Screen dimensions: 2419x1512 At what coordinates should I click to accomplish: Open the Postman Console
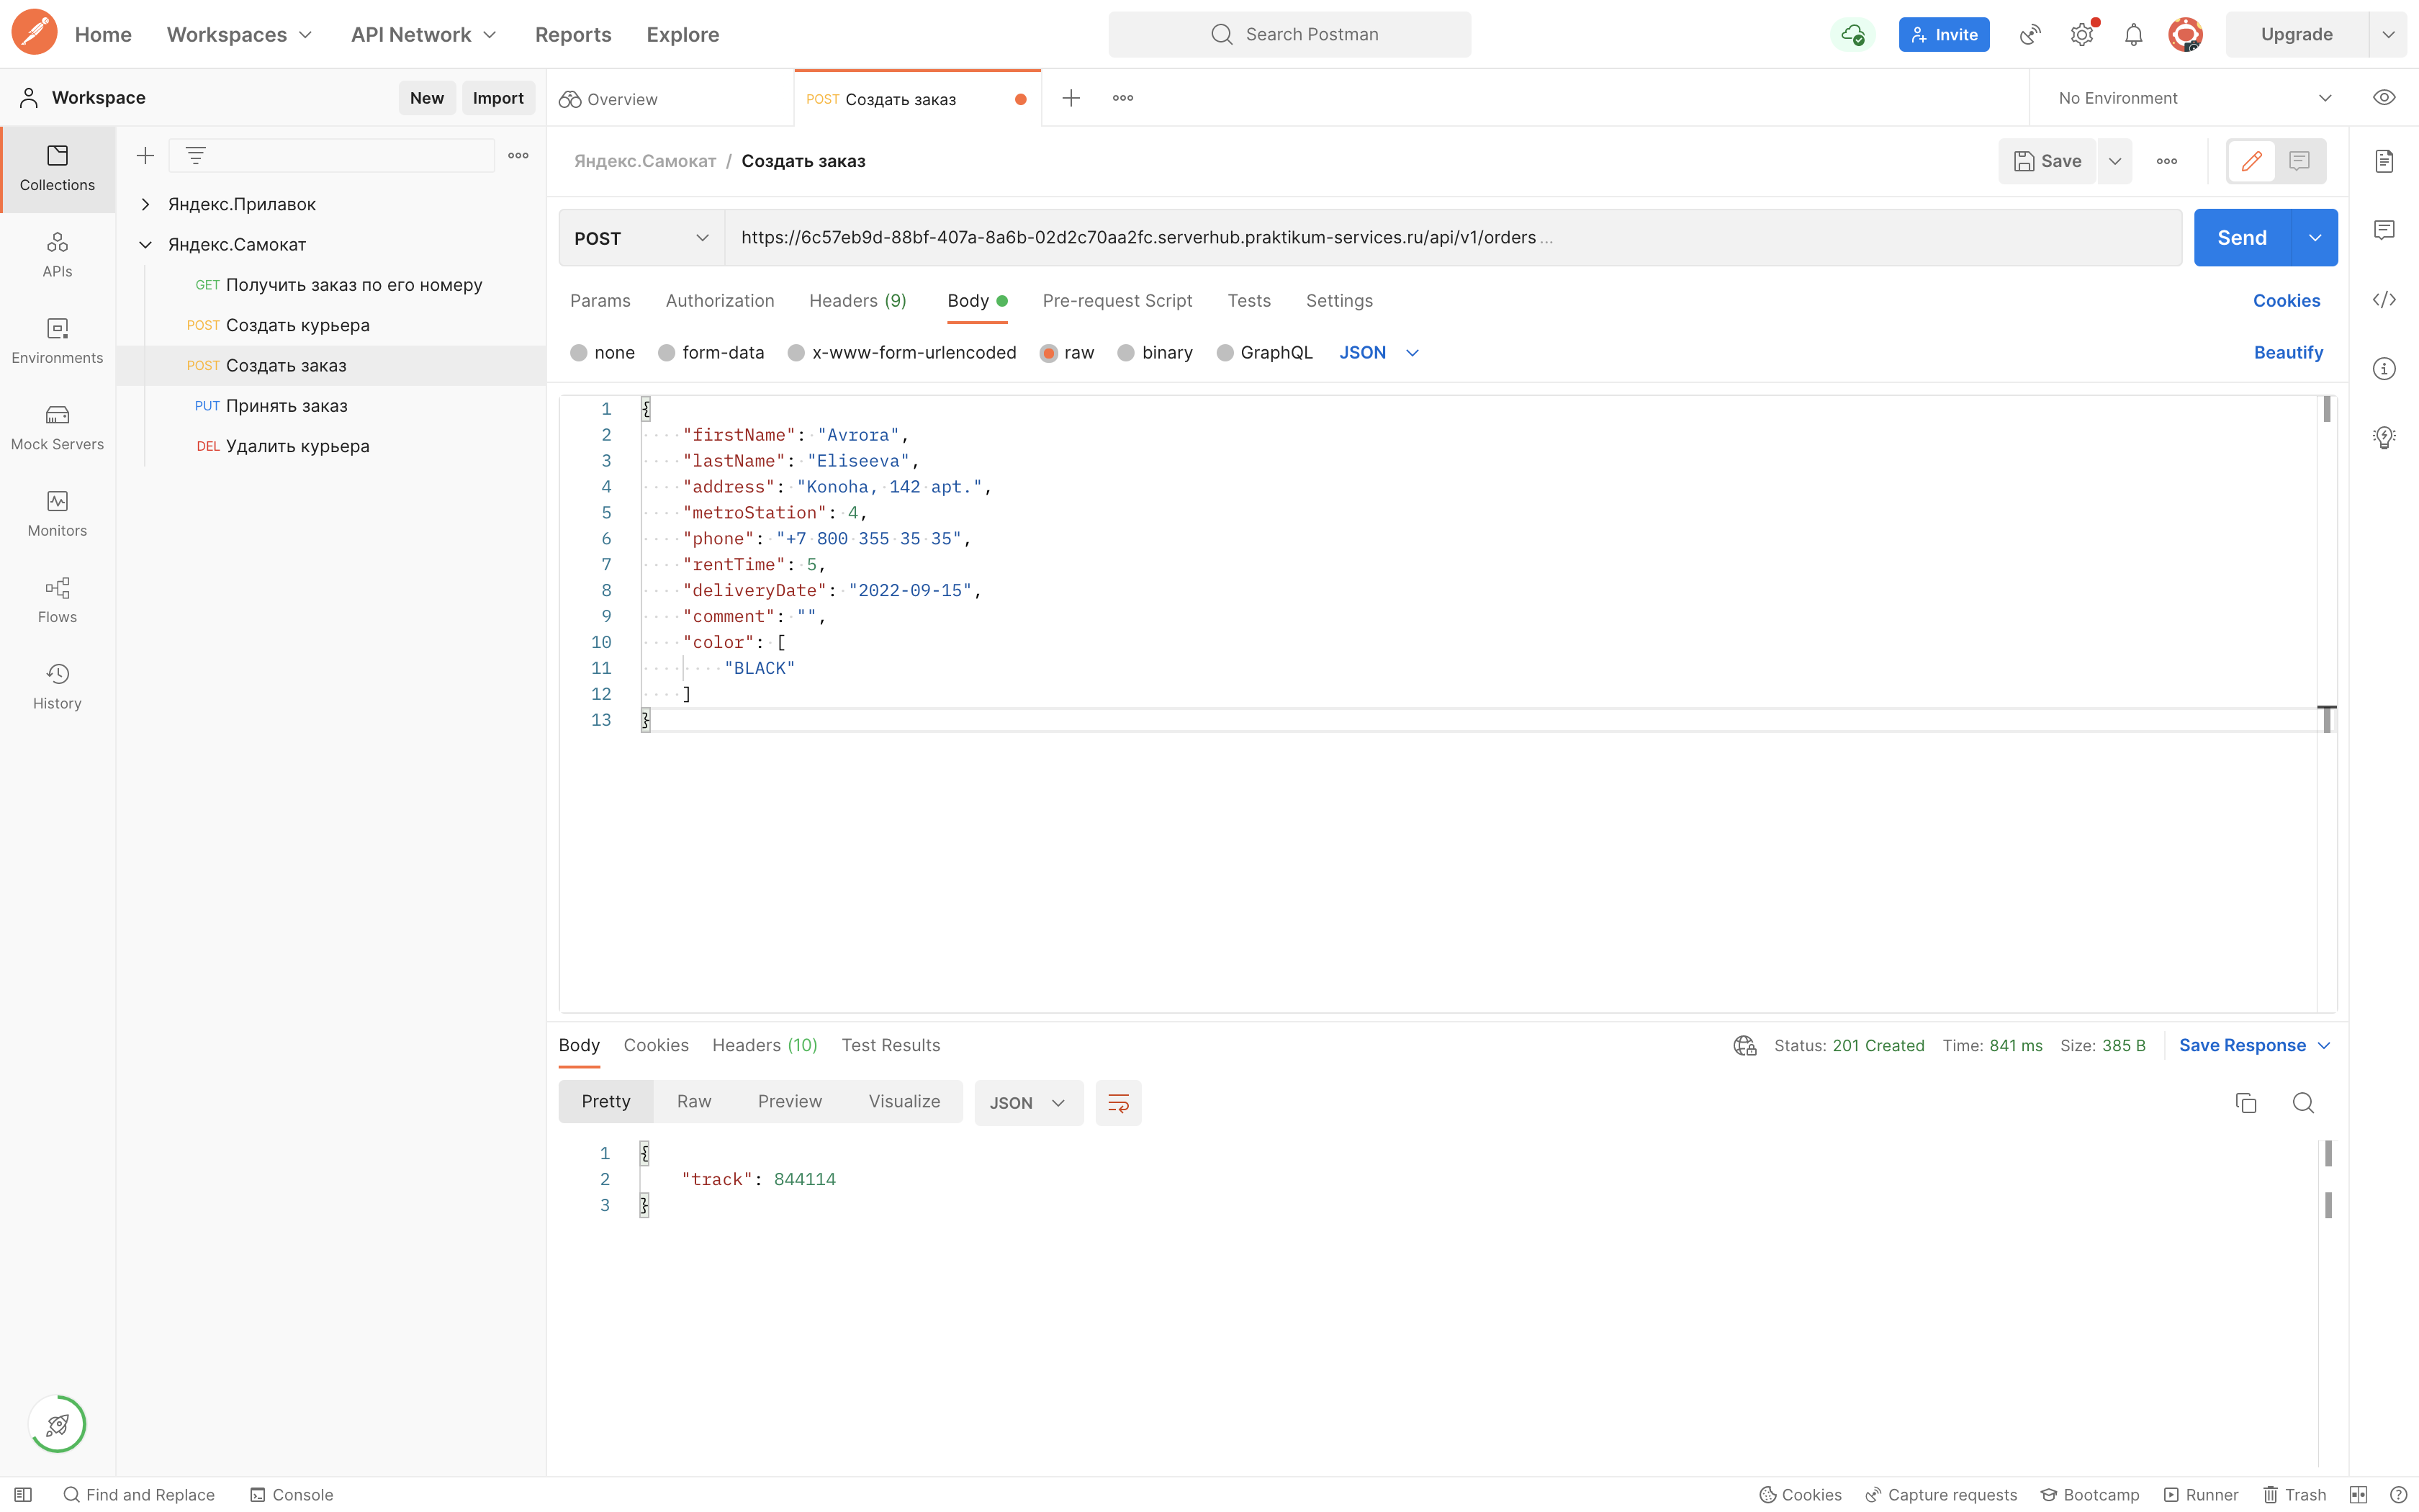291,1494
